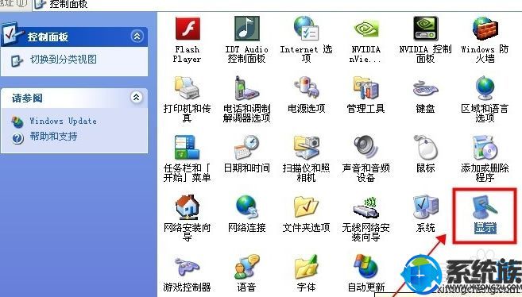
Task: Open 声音和音频设备 icon
Action: [365, 148]
